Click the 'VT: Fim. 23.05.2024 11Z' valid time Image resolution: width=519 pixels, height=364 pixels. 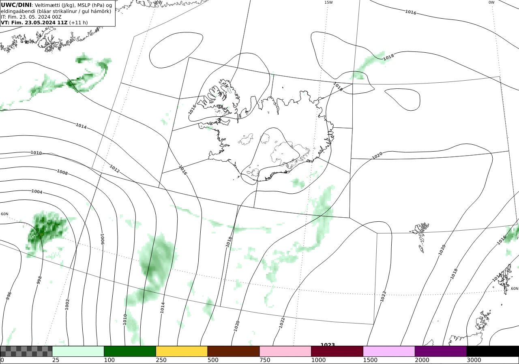point(34,23)
